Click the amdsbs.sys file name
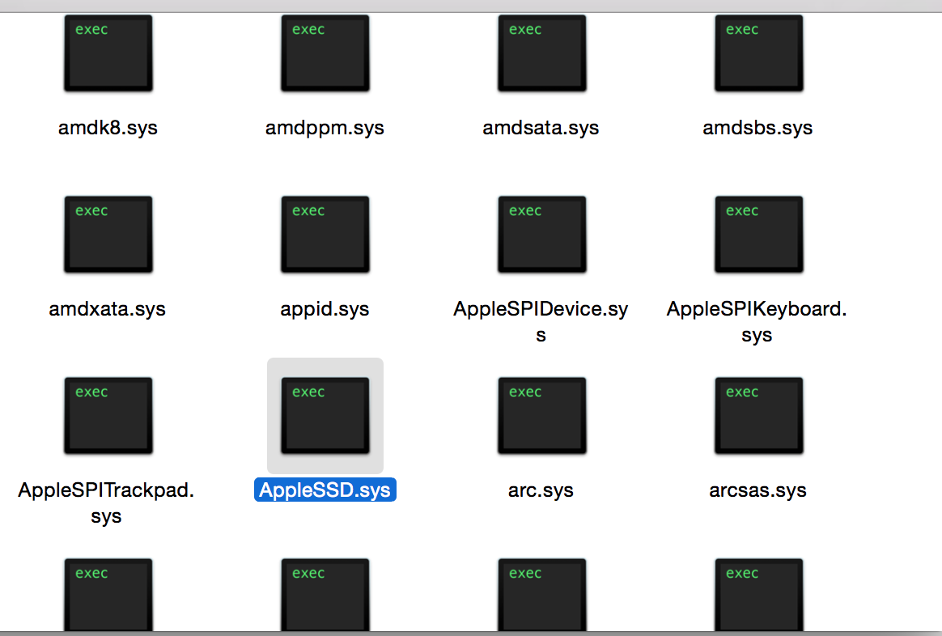942x636 pixels. pos(757,128)
